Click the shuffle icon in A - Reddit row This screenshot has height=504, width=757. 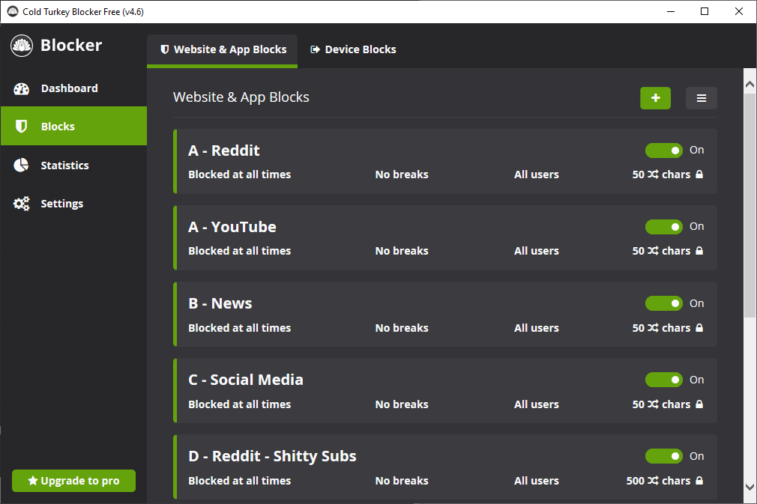653,174
